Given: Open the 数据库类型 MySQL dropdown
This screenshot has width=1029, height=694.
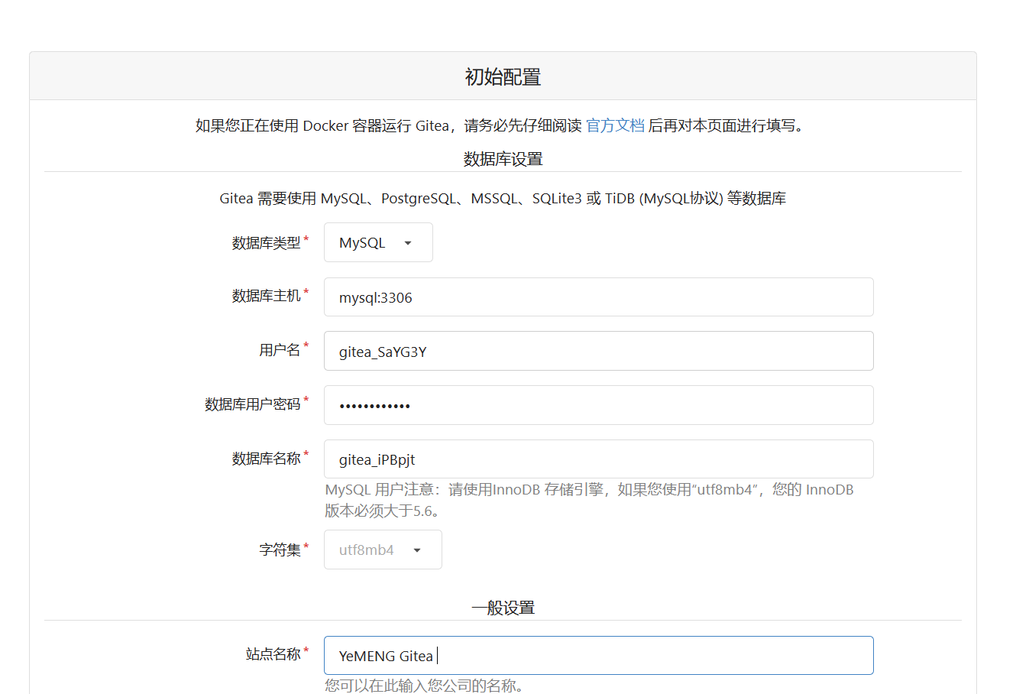Looking at the screenshot, I should point(377,242).
